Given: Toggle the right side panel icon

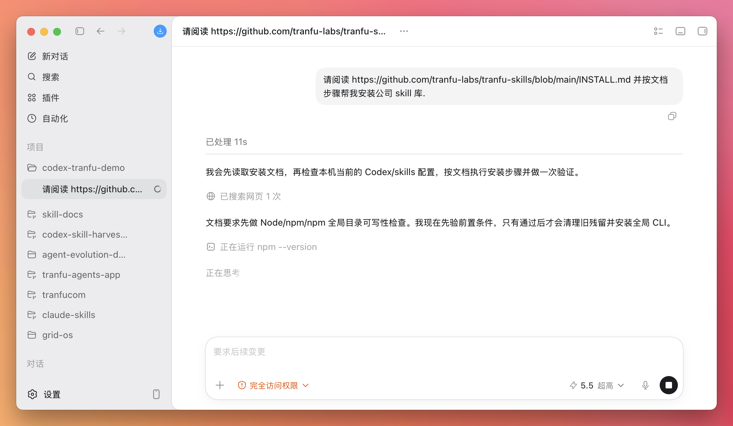Looking at the screenshot, I should click(x=703, y=31).
